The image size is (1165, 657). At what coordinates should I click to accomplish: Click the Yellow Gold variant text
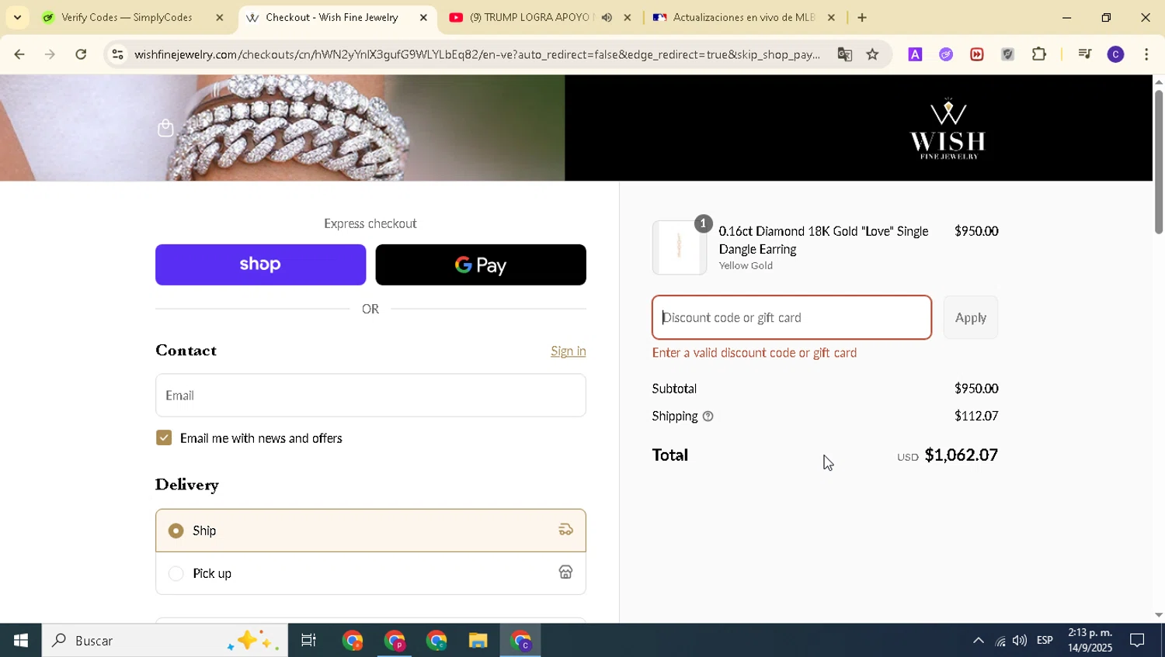[x=746, y=266]
